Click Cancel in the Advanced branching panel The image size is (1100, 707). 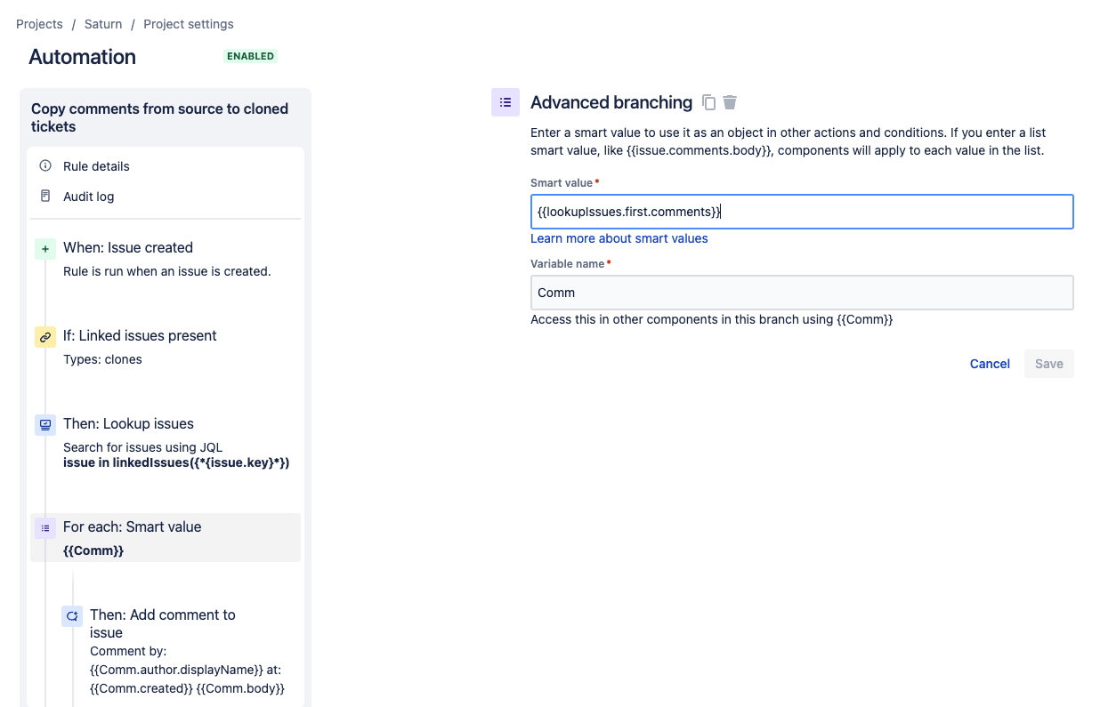990,364
